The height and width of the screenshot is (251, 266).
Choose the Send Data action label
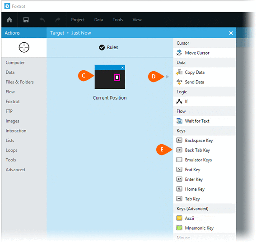[x=194, y=82]
